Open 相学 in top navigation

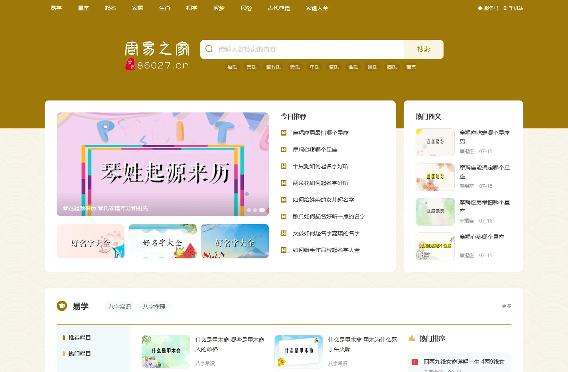pyautogui.click(x=192, y=8)
